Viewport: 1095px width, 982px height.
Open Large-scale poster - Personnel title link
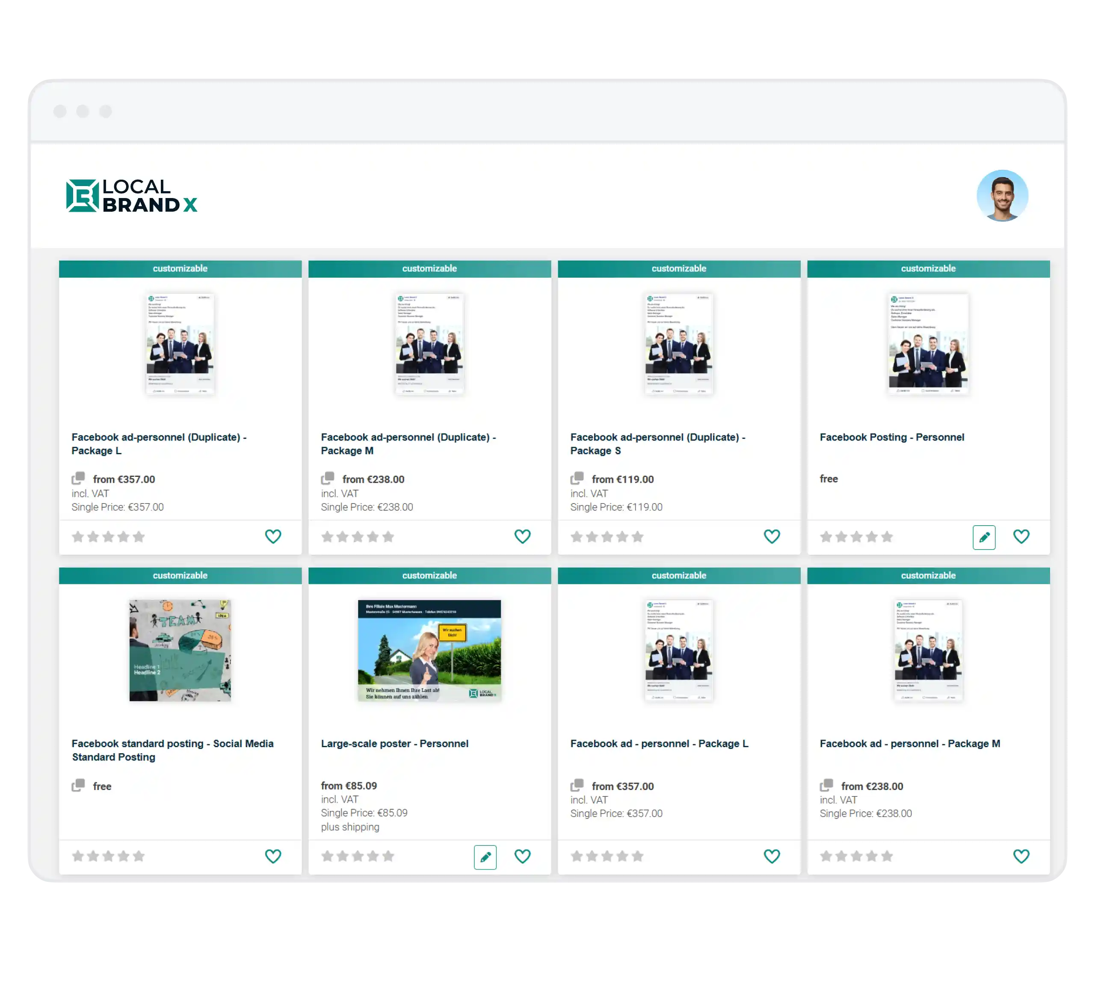394,743
